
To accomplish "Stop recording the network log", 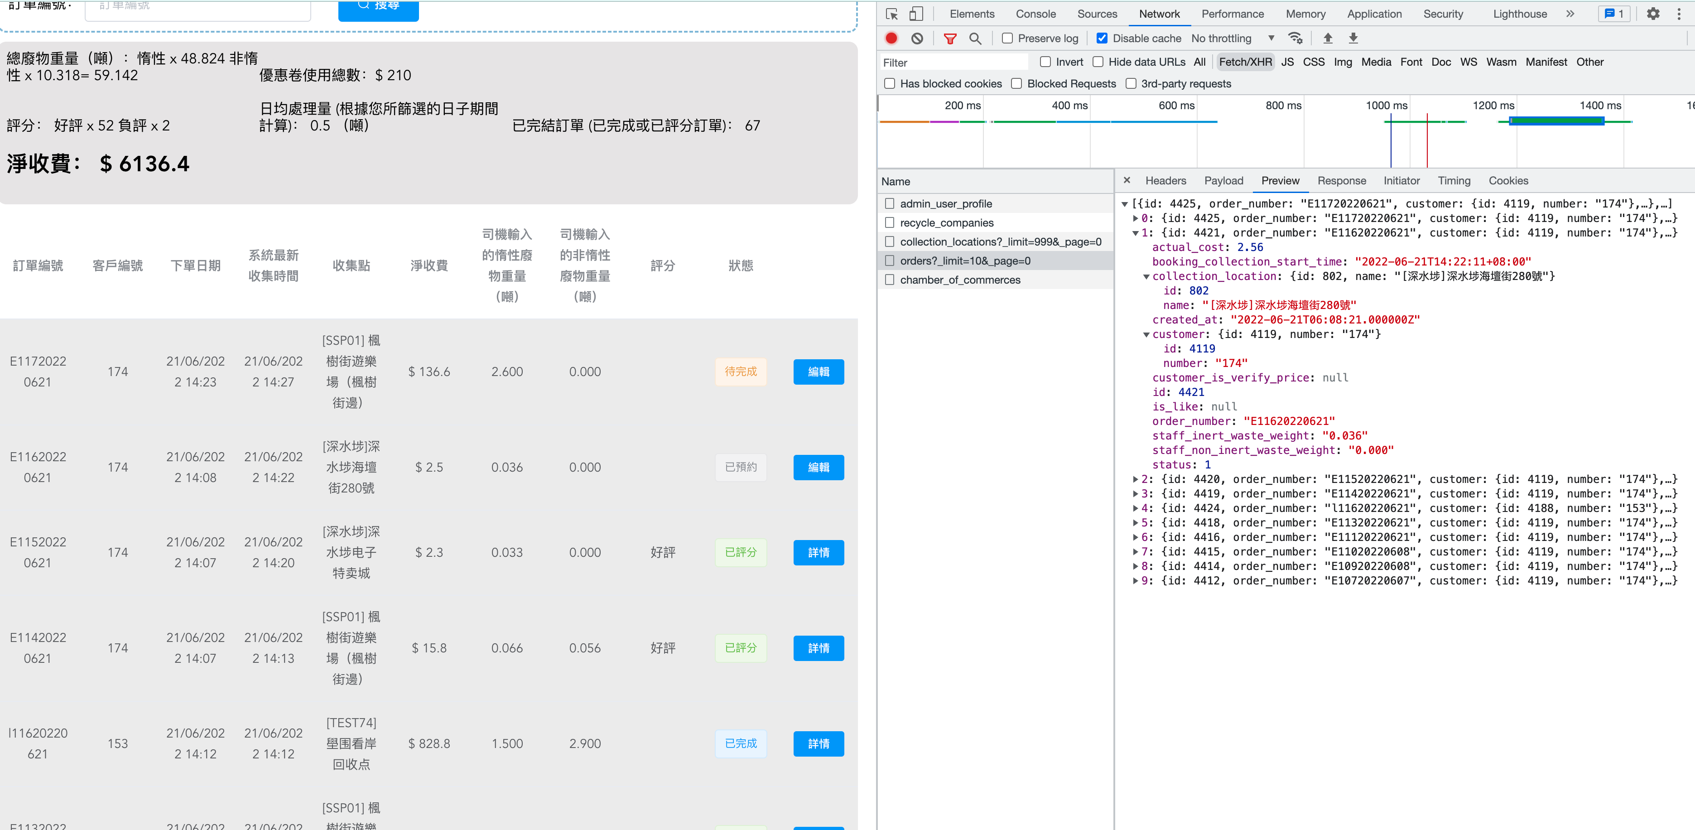I will point(891,38).
